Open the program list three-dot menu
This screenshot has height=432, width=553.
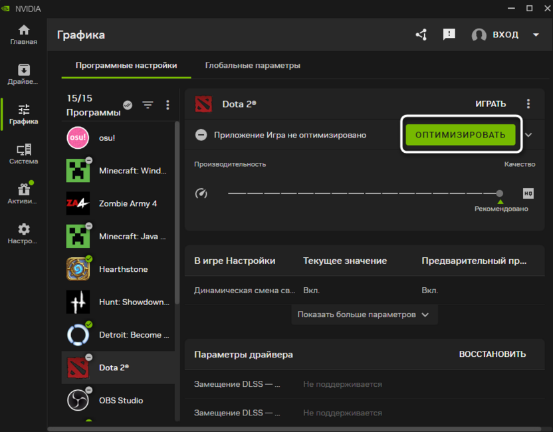click(x=167, y=105)
